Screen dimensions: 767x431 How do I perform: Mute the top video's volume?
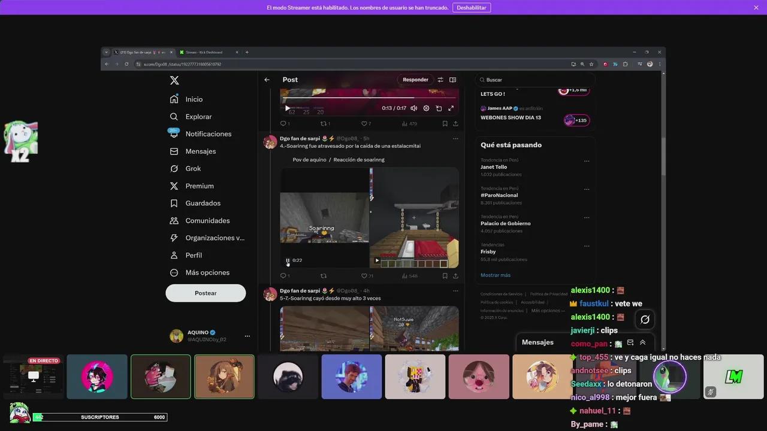pyautogui.click(x=413, y=108)
